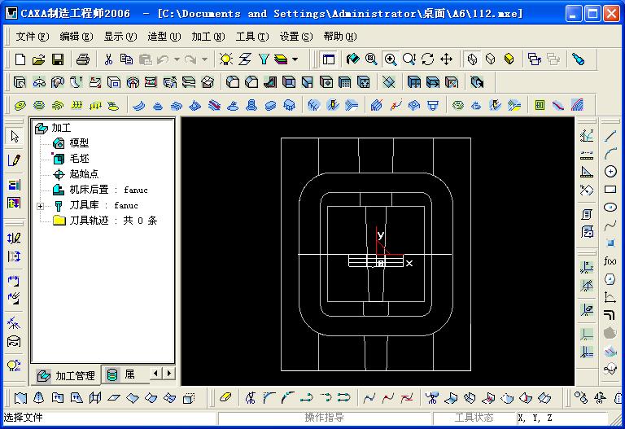Viewport: 625px width, 429px height.
Task: Open the 文件(F) menu
Action: (33, 37)
